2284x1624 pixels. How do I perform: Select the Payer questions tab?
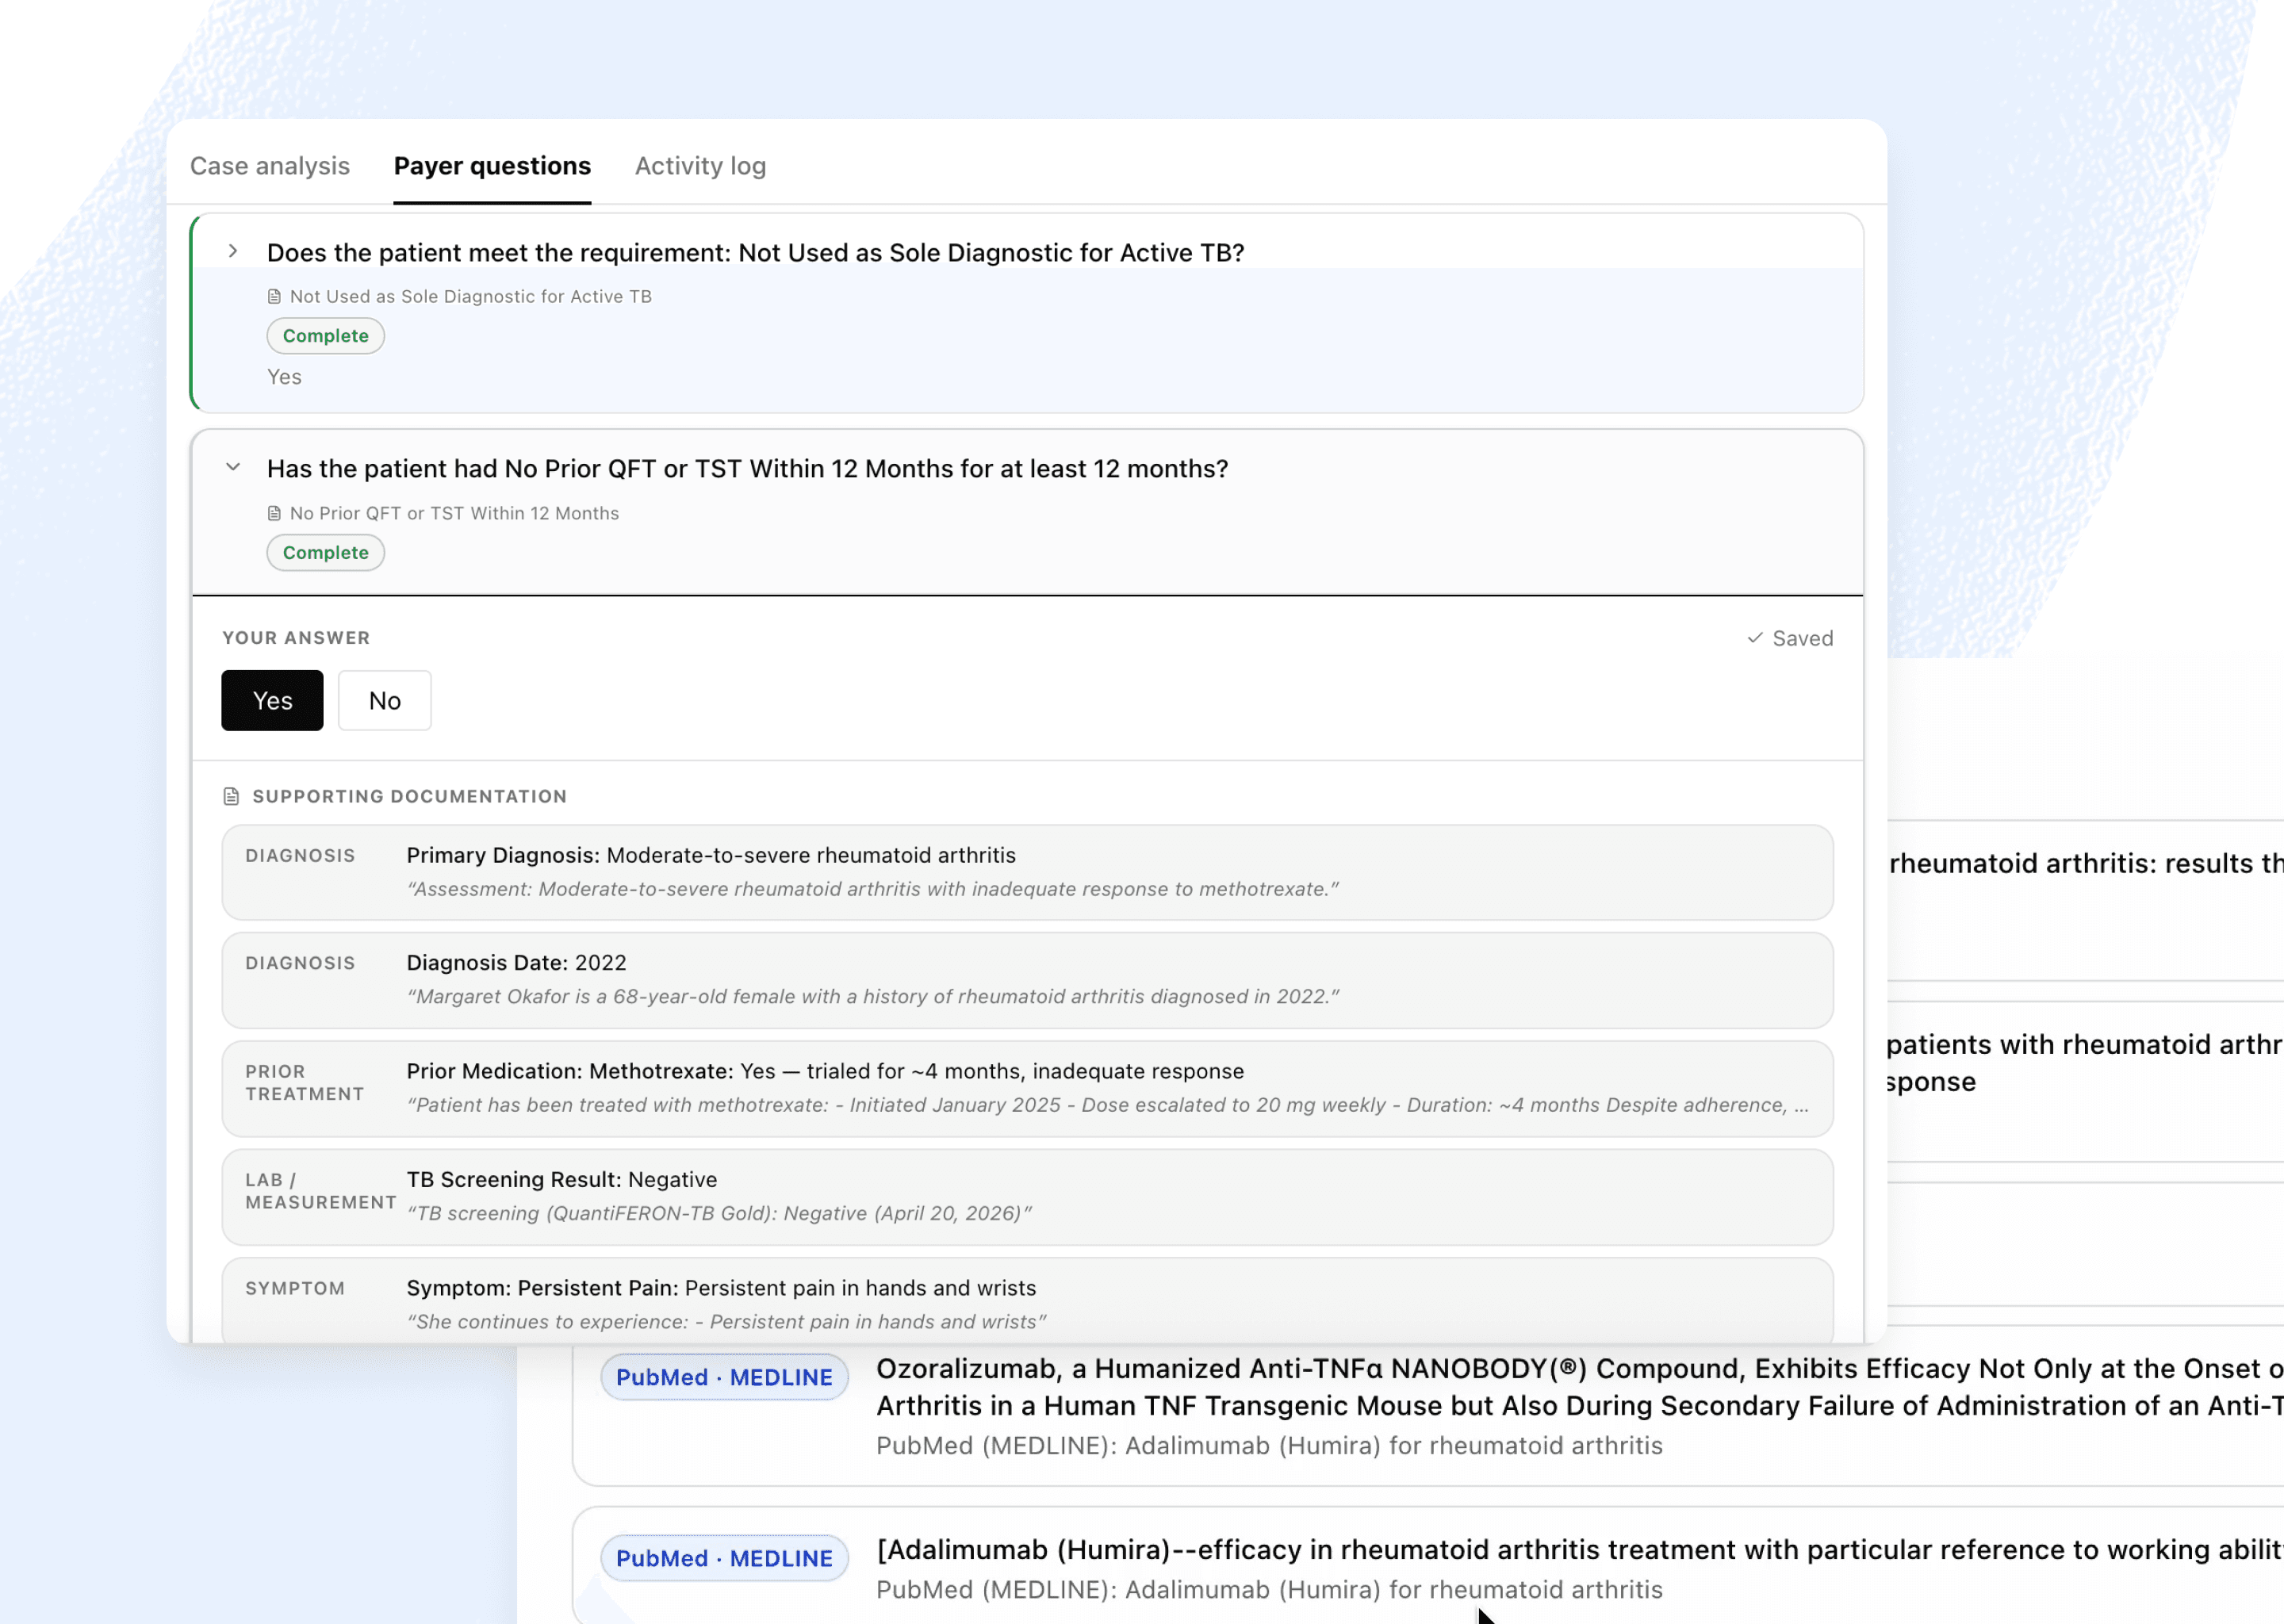(x=492, y=166)
